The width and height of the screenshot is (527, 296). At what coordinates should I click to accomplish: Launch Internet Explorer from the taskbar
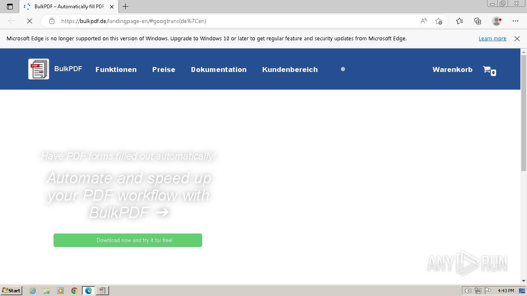point(33,291)
